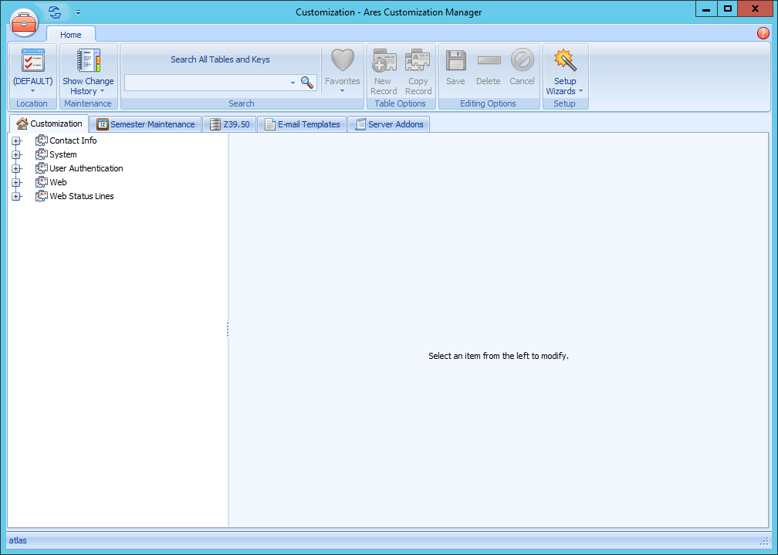The height and width of the screenshot is (555, 778).
Task: Select the System tree item
Action: [63, 155]
